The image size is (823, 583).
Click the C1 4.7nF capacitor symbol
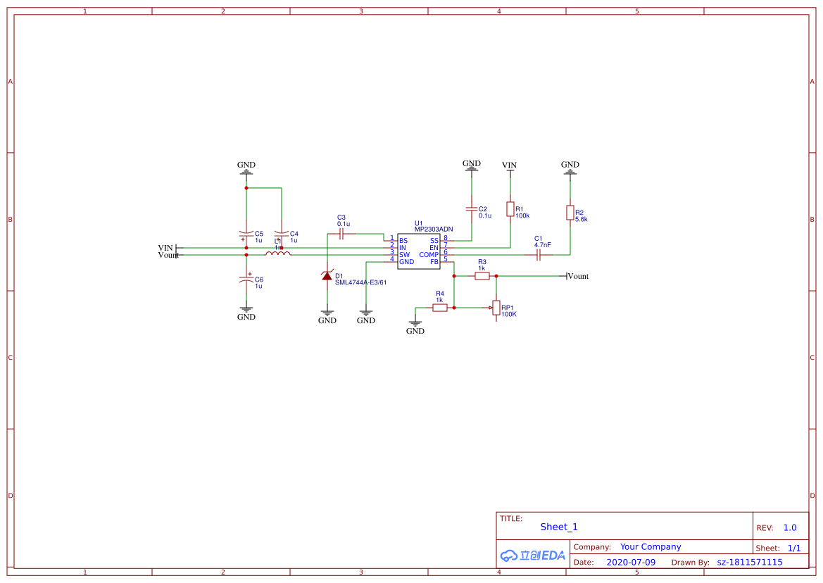point(539,255)
